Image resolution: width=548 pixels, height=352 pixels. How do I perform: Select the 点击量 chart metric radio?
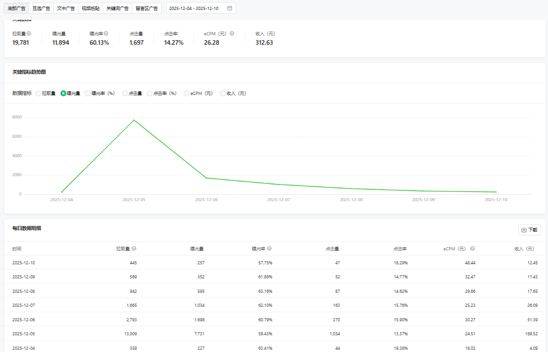[125, 94]
